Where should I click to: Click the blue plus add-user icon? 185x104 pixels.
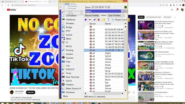86,20
